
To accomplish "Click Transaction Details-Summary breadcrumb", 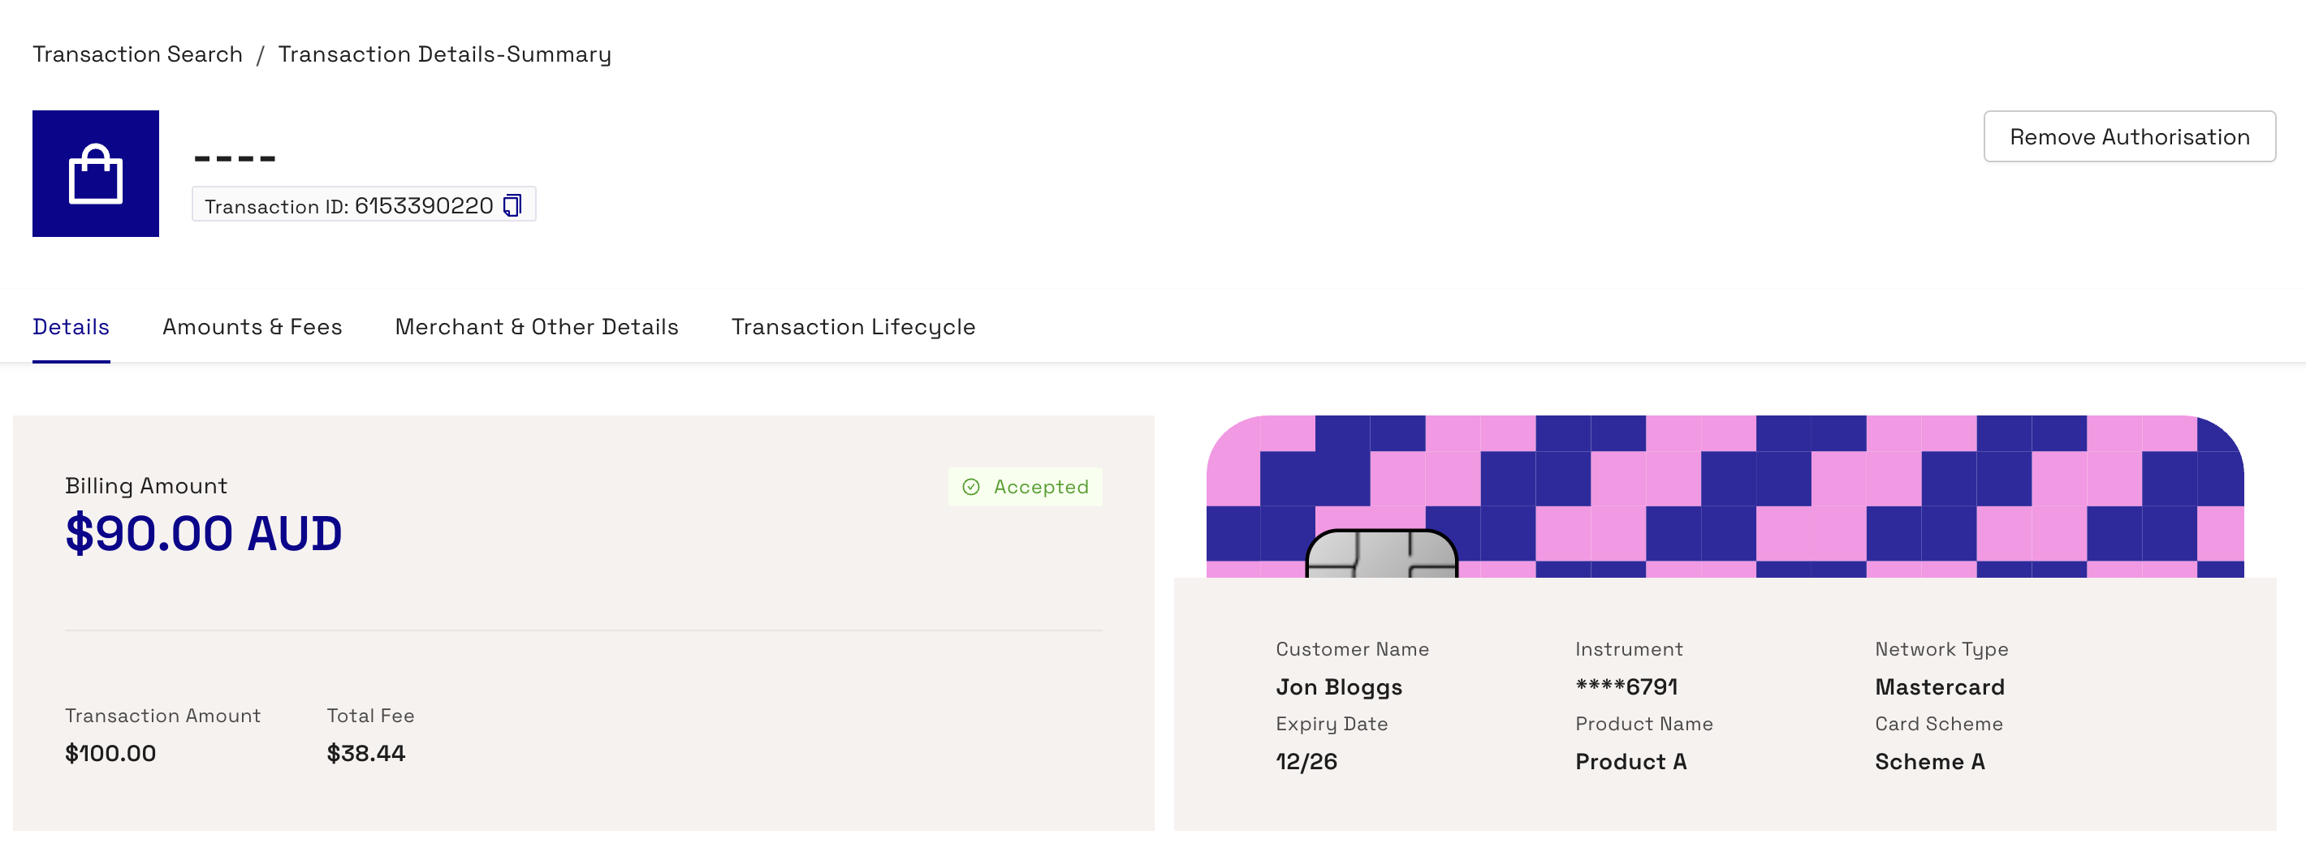I will [445, 54].
